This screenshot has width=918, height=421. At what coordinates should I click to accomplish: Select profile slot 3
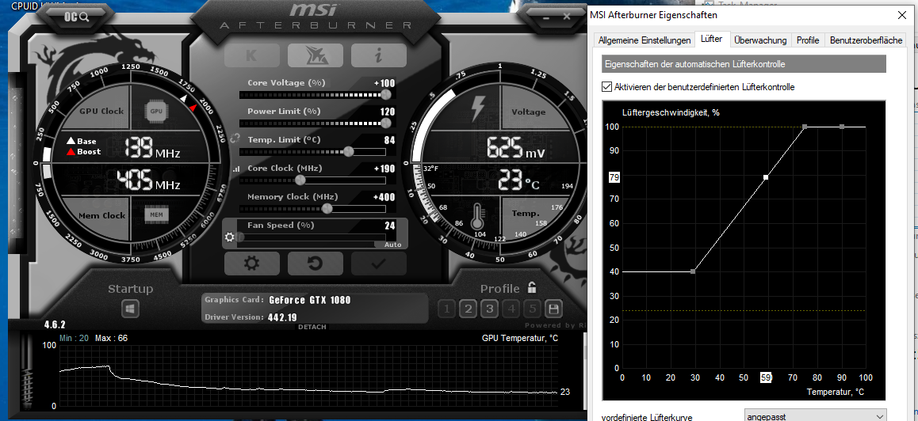click(x=490, y=308)
